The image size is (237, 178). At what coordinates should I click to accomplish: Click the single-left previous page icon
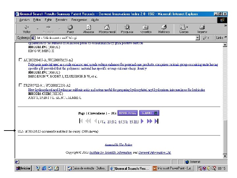click(x=95, y=121)
